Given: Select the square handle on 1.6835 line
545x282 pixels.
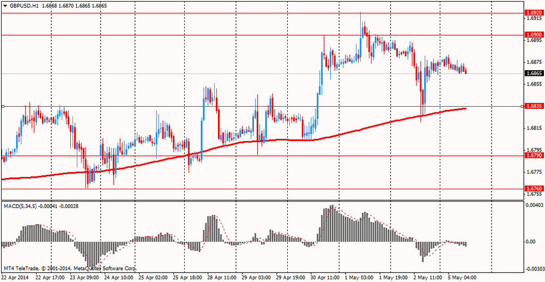Looking at the screenshot, I should pos(3,107).
